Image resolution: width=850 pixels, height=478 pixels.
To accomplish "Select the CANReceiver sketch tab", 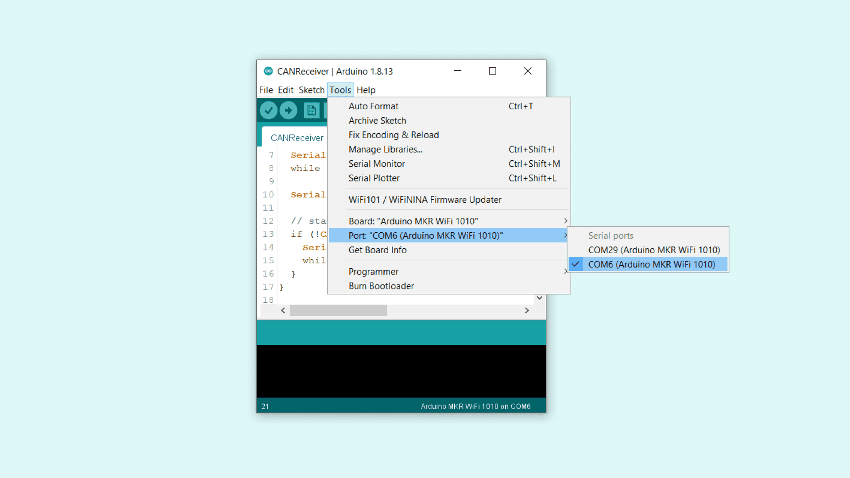I will [297, 138].
